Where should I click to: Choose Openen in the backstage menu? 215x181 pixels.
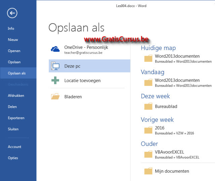[x=14, y=51]
